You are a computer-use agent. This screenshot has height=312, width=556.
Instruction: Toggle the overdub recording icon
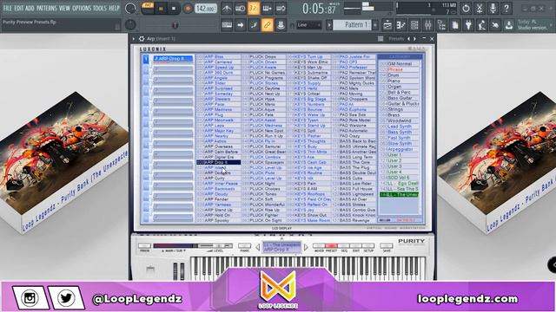[267, 9]
